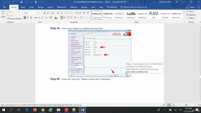The image size is (201, 113).
Task: Toggle Subscript formatting
Action: [x=39, y=18]
